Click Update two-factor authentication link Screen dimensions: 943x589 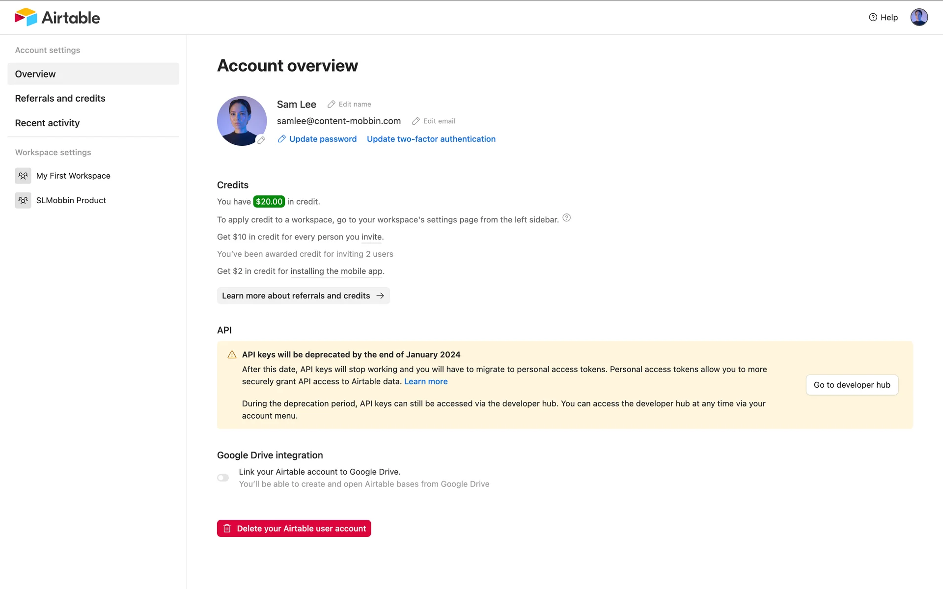431,139
